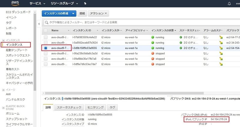
Task: Click the AWS logo home icon
Action: (15, 3)
